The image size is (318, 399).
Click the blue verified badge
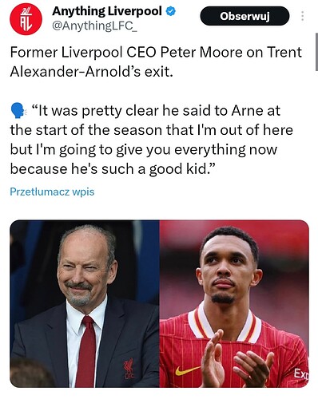(171, 11)
